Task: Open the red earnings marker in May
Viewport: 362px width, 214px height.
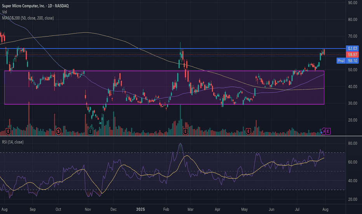Action: [x=248, y=132]
